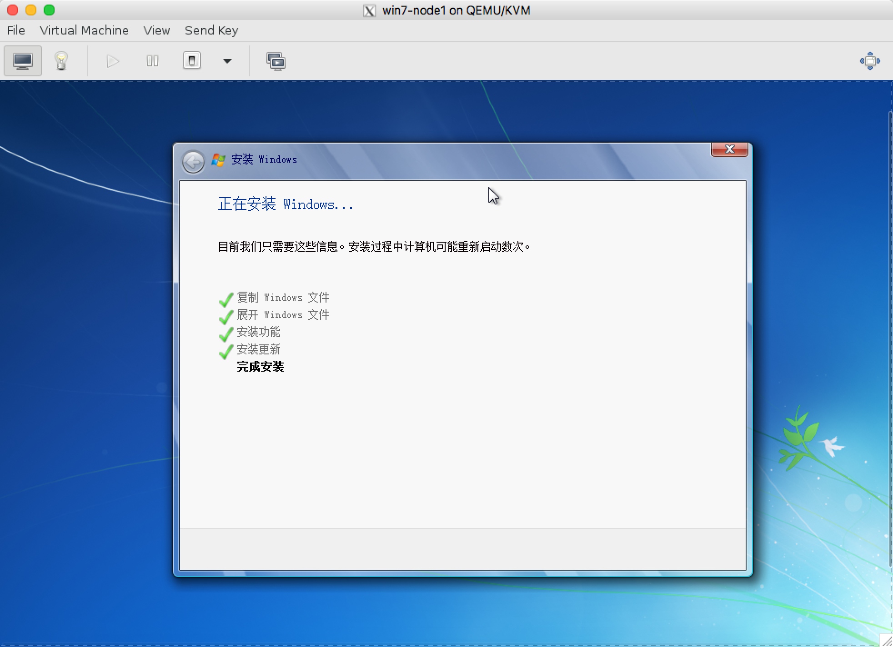Click the 完成安装 step
This screenshot has width=893, height=647.
(260, 367)
